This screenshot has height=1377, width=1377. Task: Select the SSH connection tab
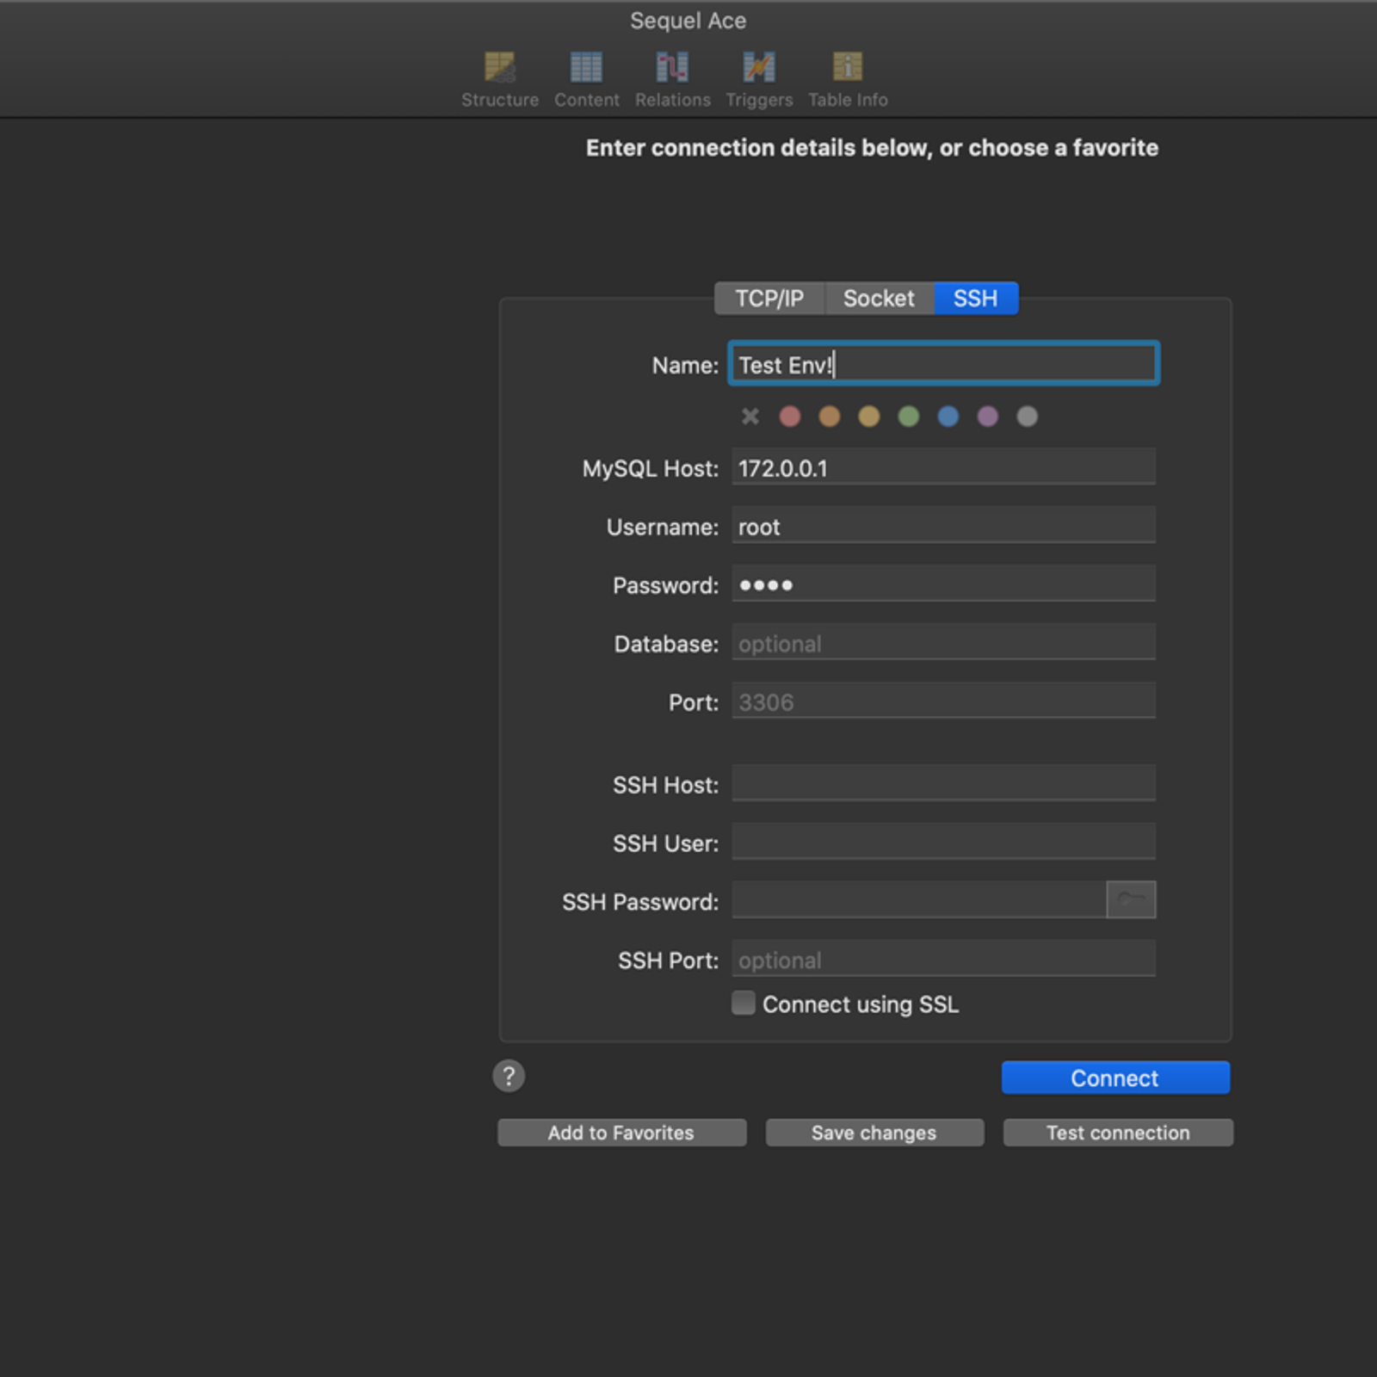[976, 299]
